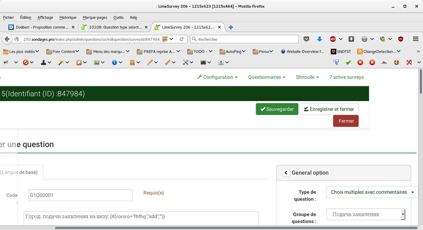
Task: Click the blue downloads arrow icon
Action: (x=319, y=39)
